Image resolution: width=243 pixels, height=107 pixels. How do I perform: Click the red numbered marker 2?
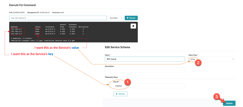198,63
